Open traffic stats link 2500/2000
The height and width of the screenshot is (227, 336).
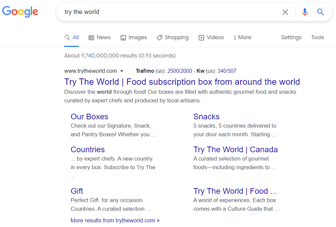pos(180,71)
